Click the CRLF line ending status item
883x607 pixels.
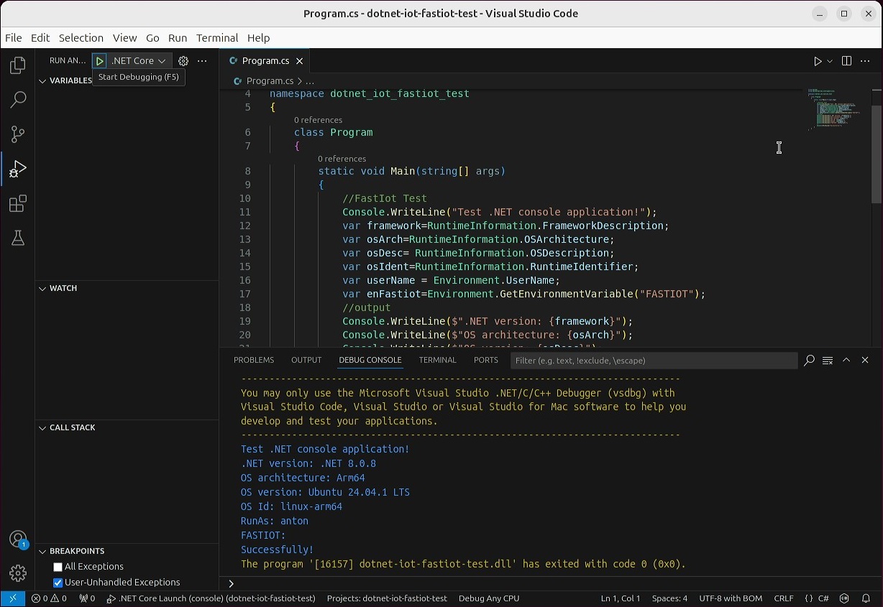coord(783,598)
